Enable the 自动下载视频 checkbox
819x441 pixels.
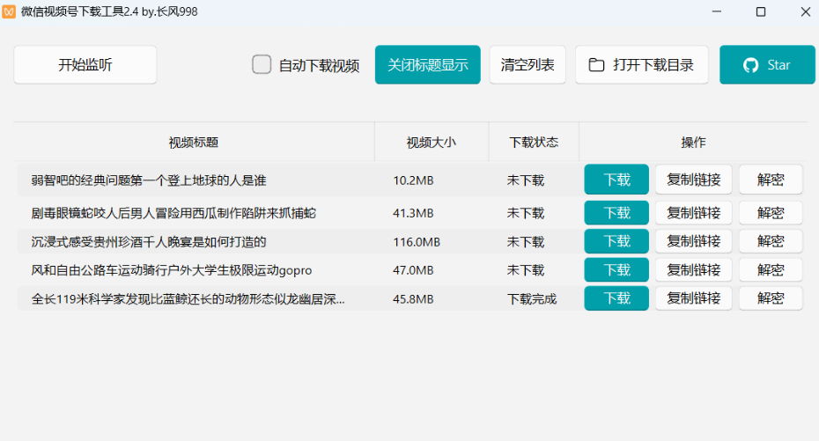click(262, 65)
